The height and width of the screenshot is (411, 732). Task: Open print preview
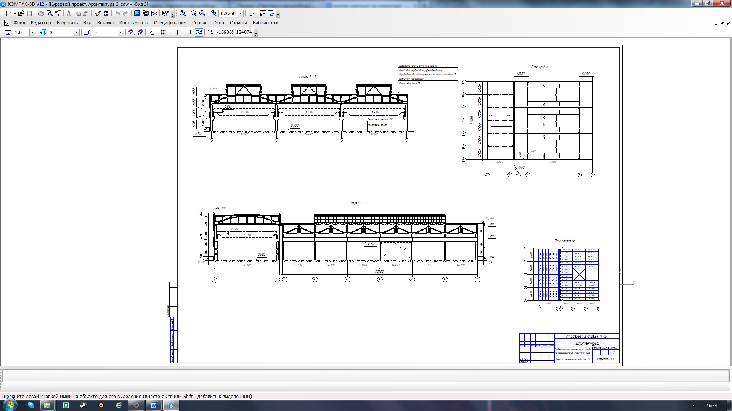click(49, 13)
